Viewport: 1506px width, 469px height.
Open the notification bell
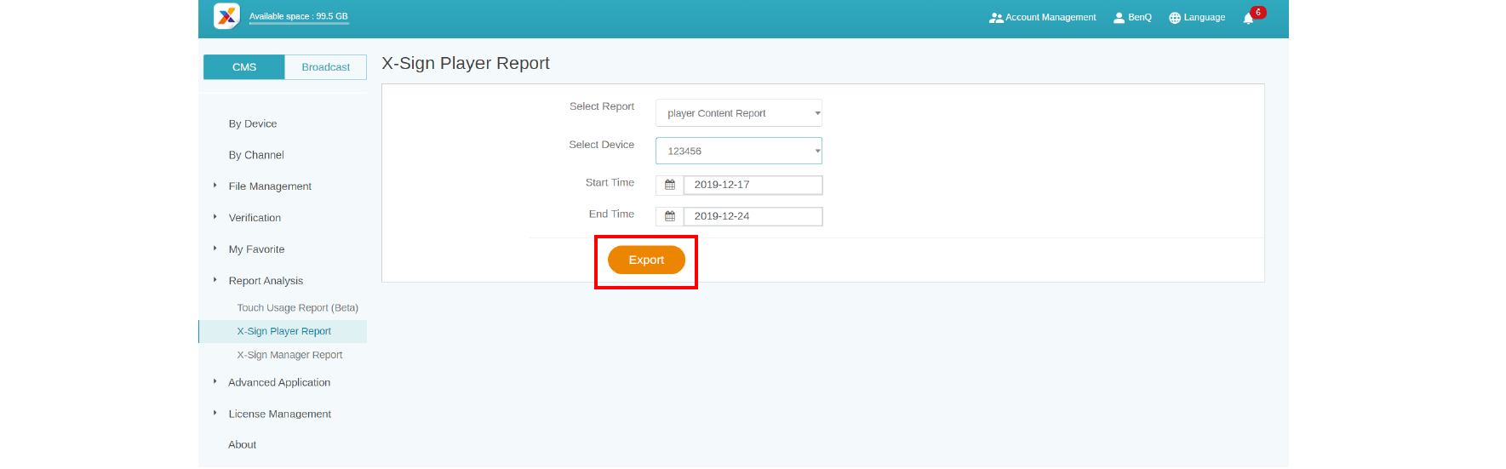coord(1248,19)
